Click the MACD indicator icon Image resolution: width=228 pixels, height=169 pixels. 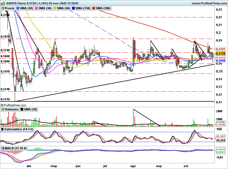click(x=2, y=148)
